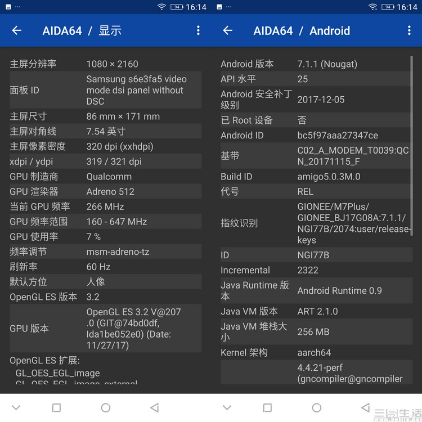Tap right status bar notification image icon
The width and height of the screenshot is (422, 422).
(219, 7)
